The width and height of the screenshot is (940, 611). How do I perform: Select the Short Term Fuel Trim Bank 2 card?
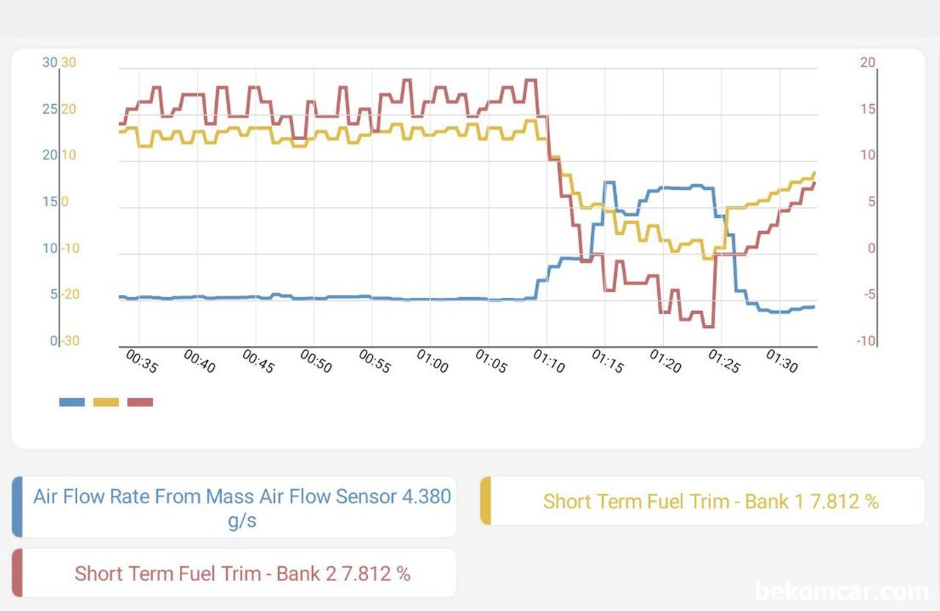click(x=234, y=573)
